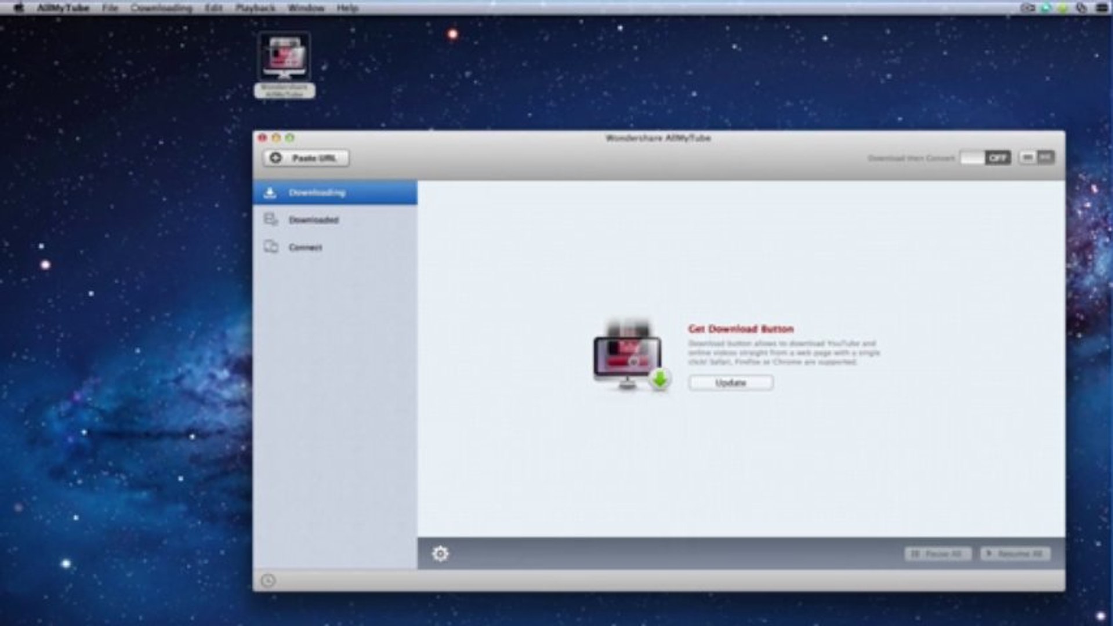
Task: Open the Apple menu
Action: tap(18, 8)
